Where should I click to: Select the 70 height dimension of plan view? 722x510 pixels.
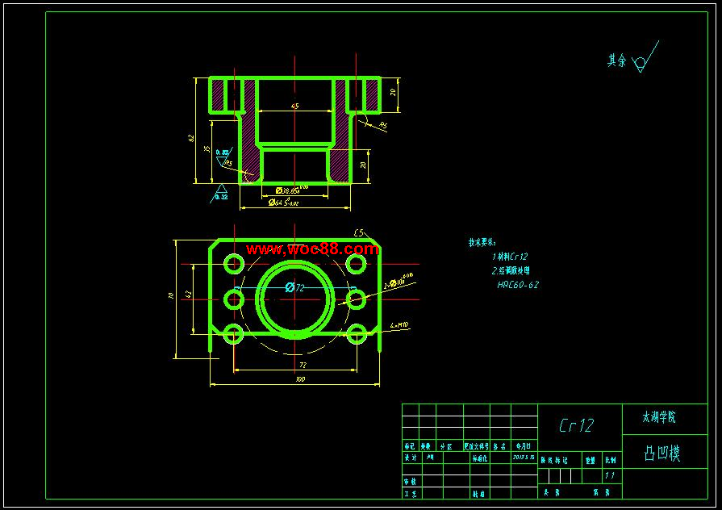pyautogui.click(x=171, y=296)
